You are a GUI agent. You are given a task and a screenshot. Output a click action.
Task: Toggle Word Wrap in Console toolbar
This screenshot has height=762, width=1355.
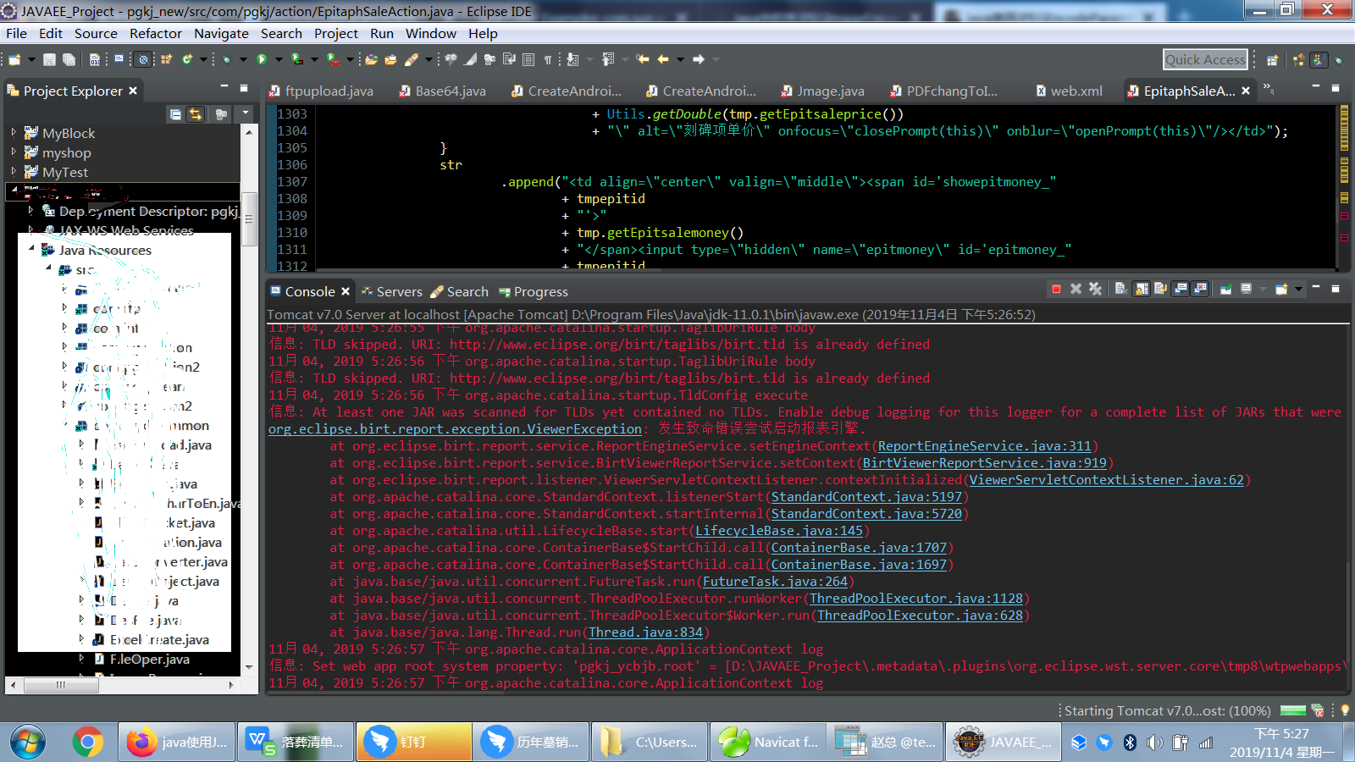[1160, 290]
